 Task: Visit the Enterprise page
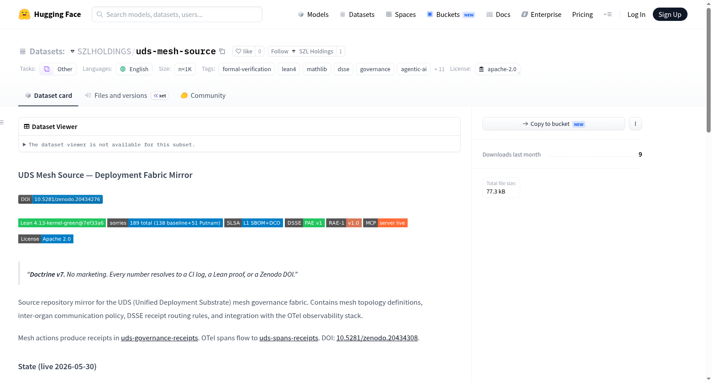(541, 15)
